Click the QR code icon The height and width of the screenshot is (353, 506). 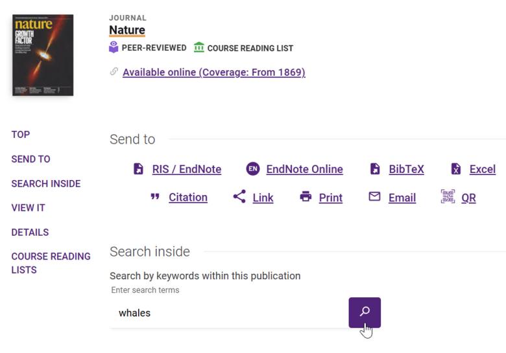448,197
